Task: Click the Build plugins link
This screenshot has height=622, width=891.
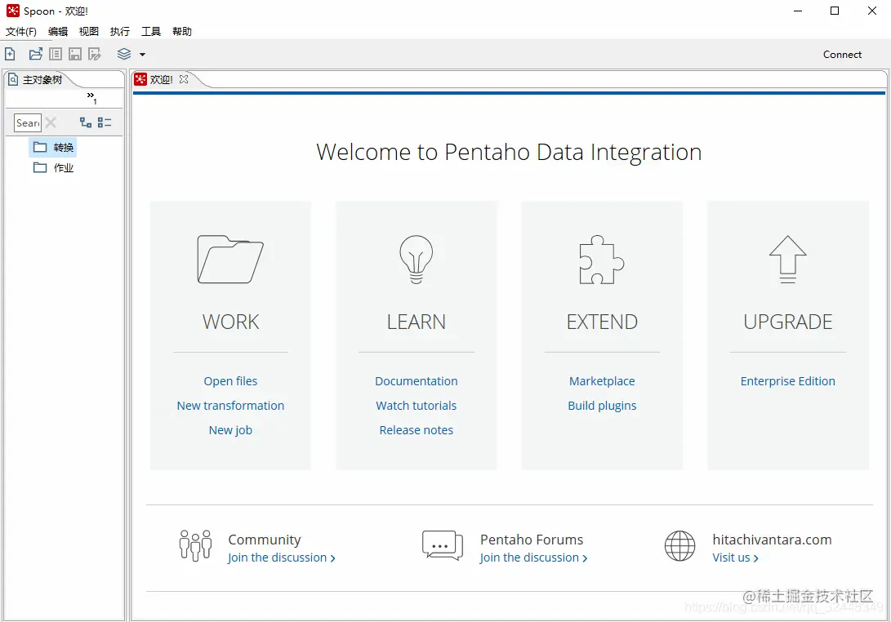Action: coord(602,406)
